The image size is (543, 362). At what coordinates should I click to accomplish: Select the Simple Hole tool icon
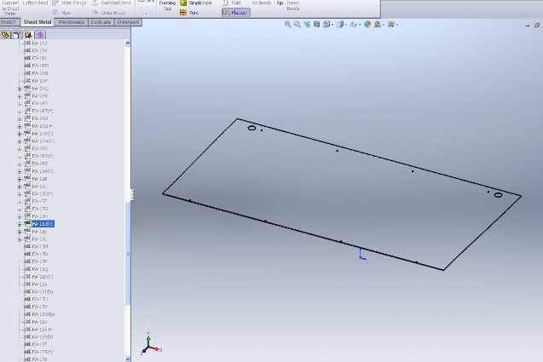183,3
